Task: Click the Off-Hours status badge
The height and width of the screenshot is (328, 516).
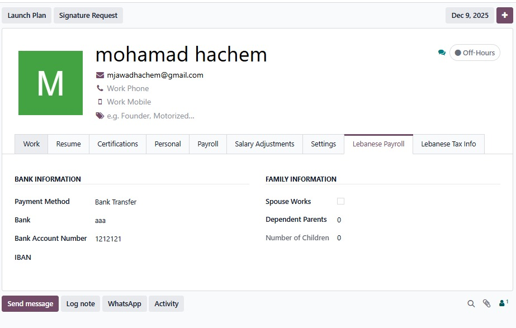Action: point(475,53)
